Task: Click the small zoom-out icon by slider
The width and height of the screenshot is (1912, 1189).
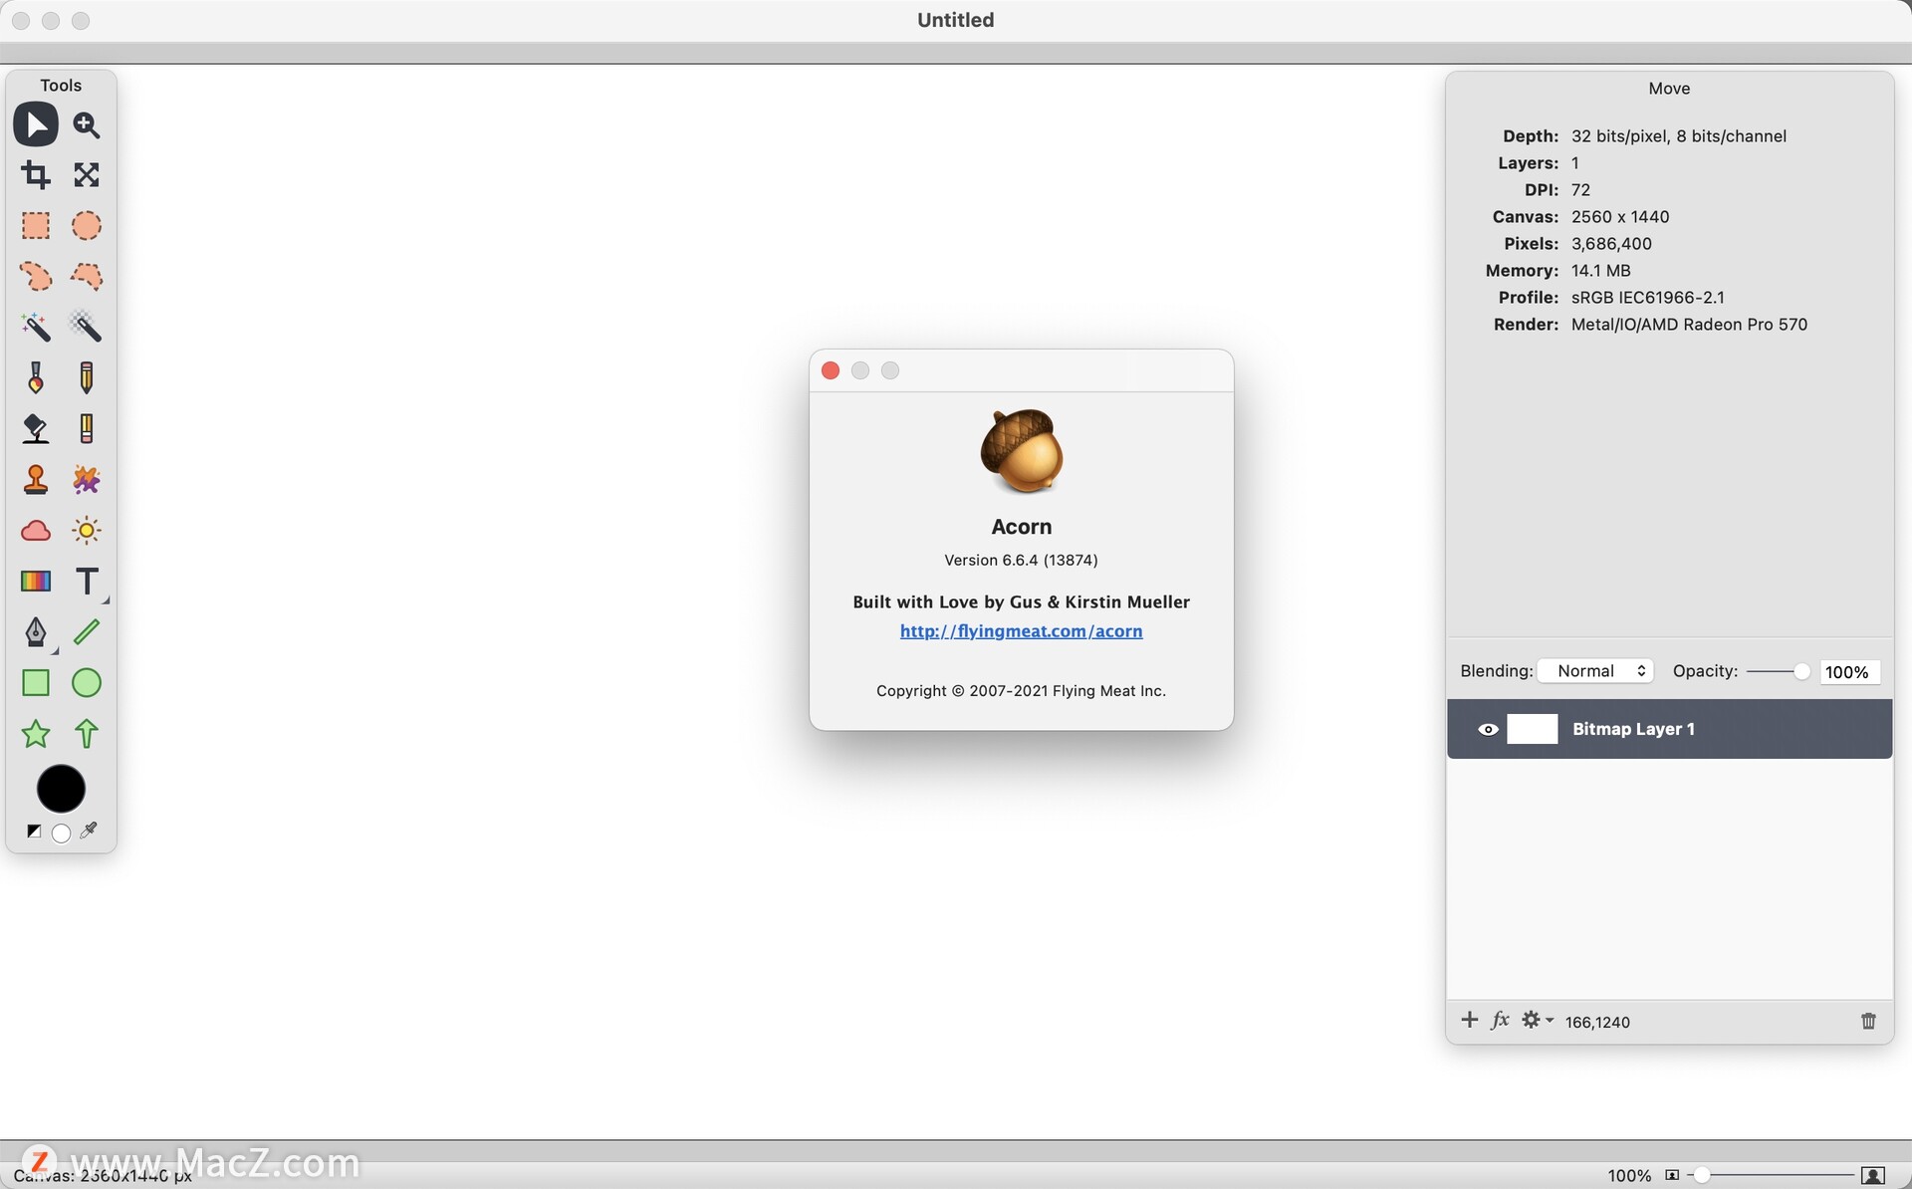Action: point(1672,1176)
